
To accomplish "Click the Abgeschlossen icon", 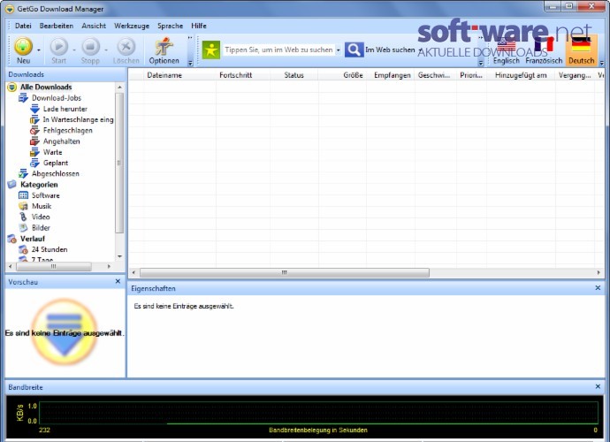I will 23,173.
